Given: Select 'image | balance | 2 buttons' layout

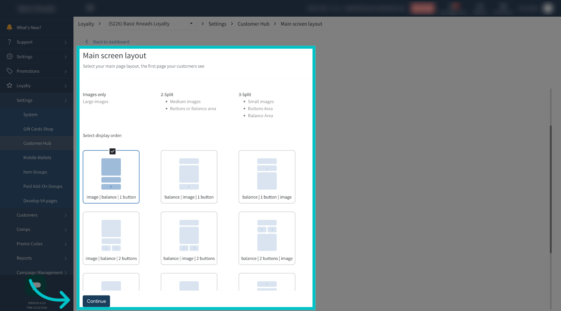Looking at the screenshot, I should [111, 238].
